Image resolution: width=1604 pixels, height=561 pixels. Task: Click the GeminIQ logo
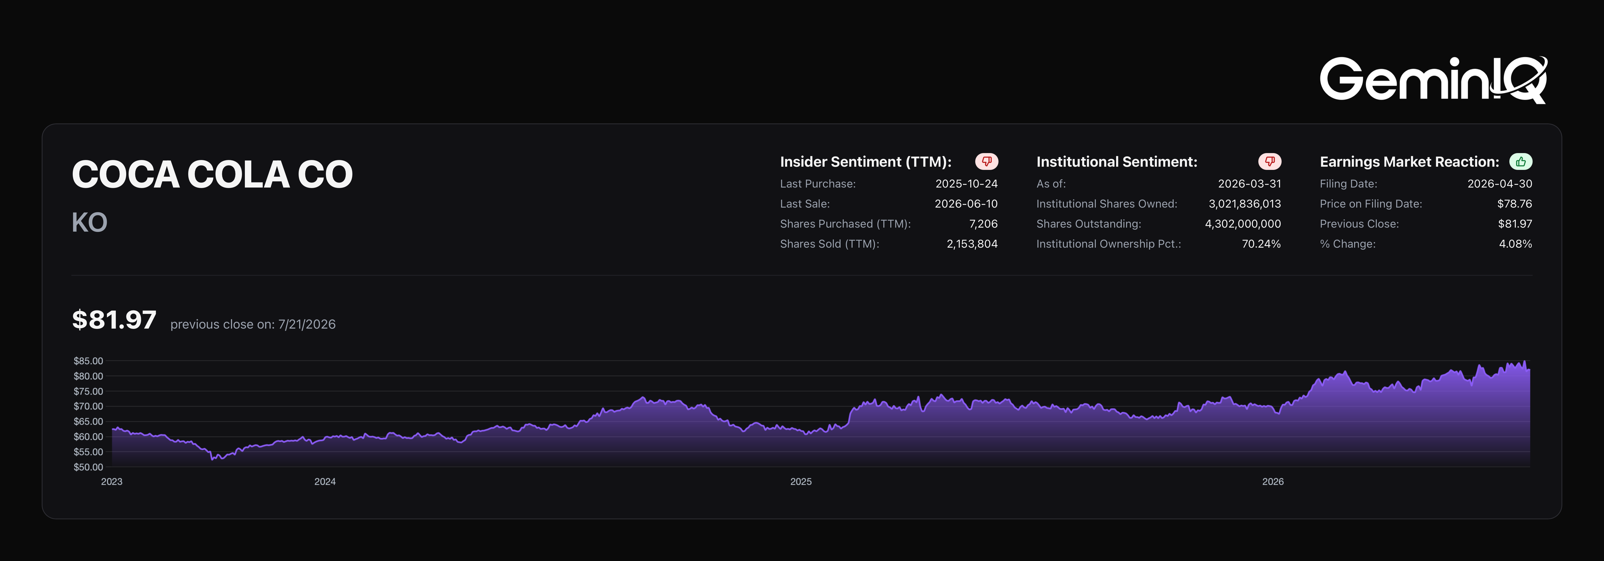(1433, 80)
